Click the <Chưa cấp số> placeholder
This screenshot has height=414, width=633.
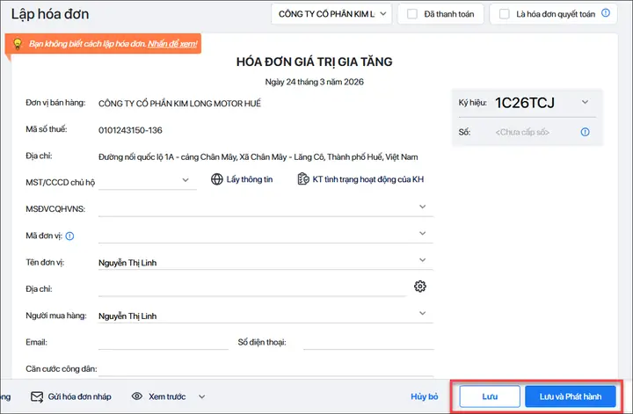coord(522,132)
